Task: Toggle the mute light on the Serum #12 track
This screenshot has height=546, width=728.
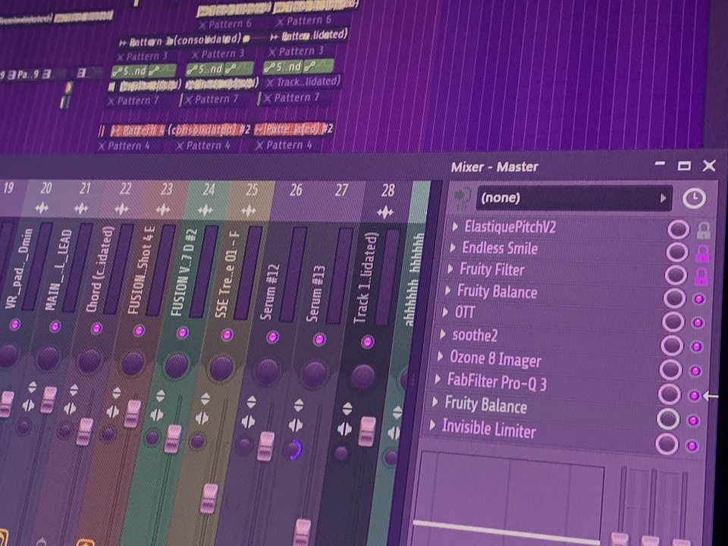Action: point(271,335)
